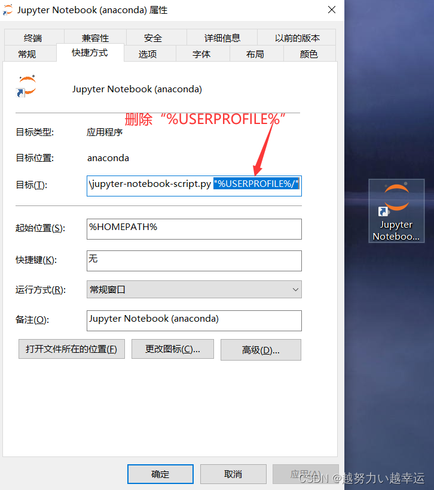Switch to the 兼容性 tab

pyautogui.click(x=95, y=38)
